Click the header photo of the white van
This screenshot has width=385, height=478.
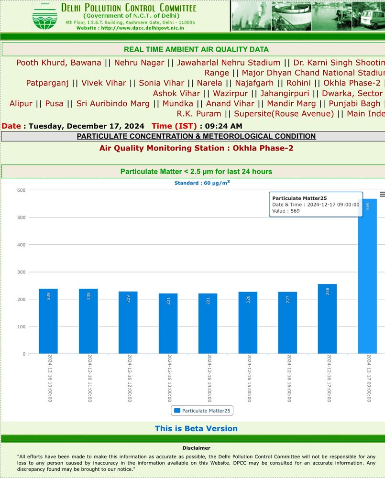369,16
